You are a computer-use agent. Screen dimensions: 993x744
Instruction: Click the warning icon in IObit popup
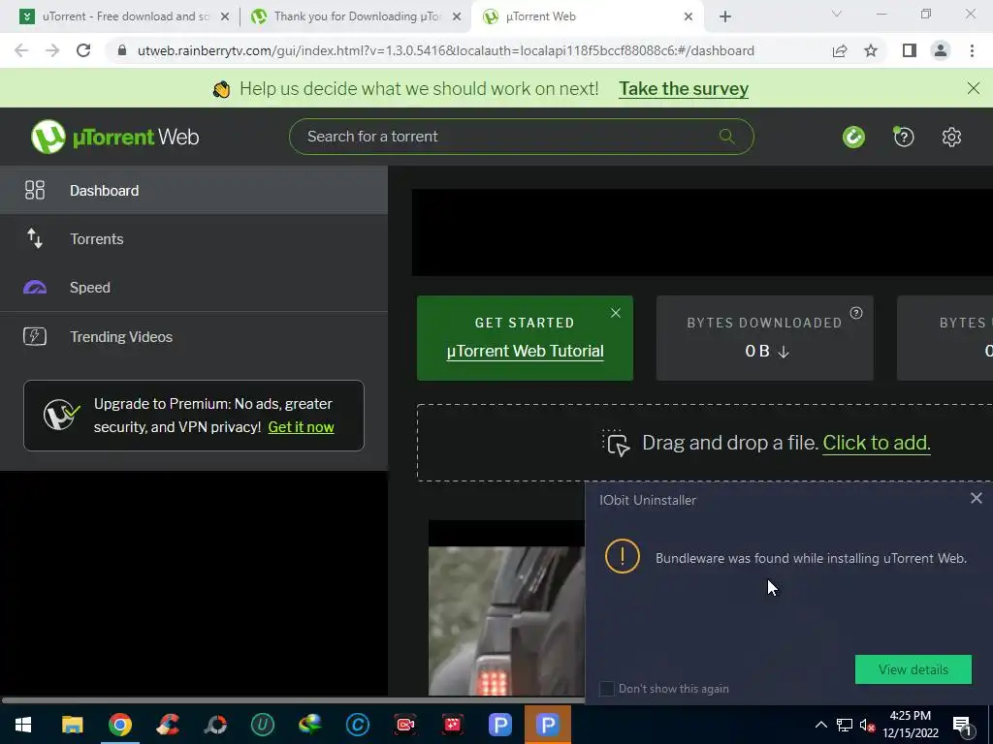pyautogui.click(x=623, y=556)
